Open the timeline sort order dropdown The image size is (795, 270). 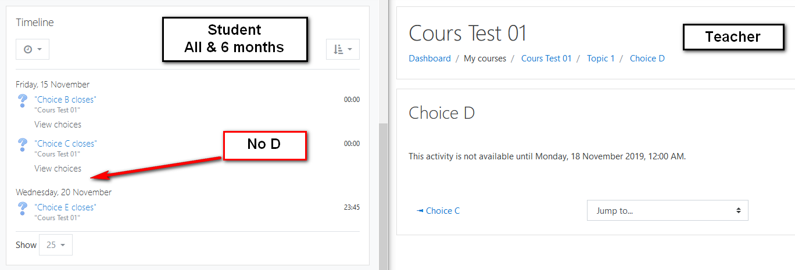[x=343, y=49]
